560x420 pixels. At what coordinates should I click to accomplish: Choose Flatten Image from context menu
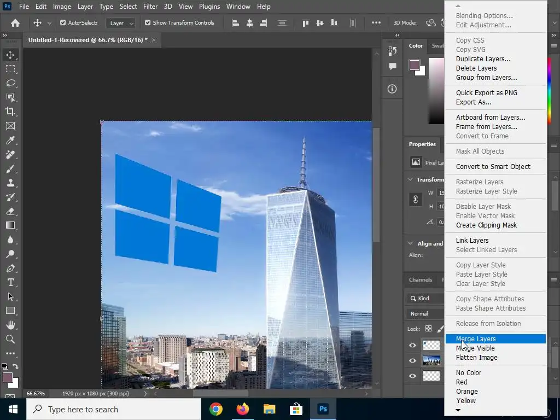click(495, 358)
